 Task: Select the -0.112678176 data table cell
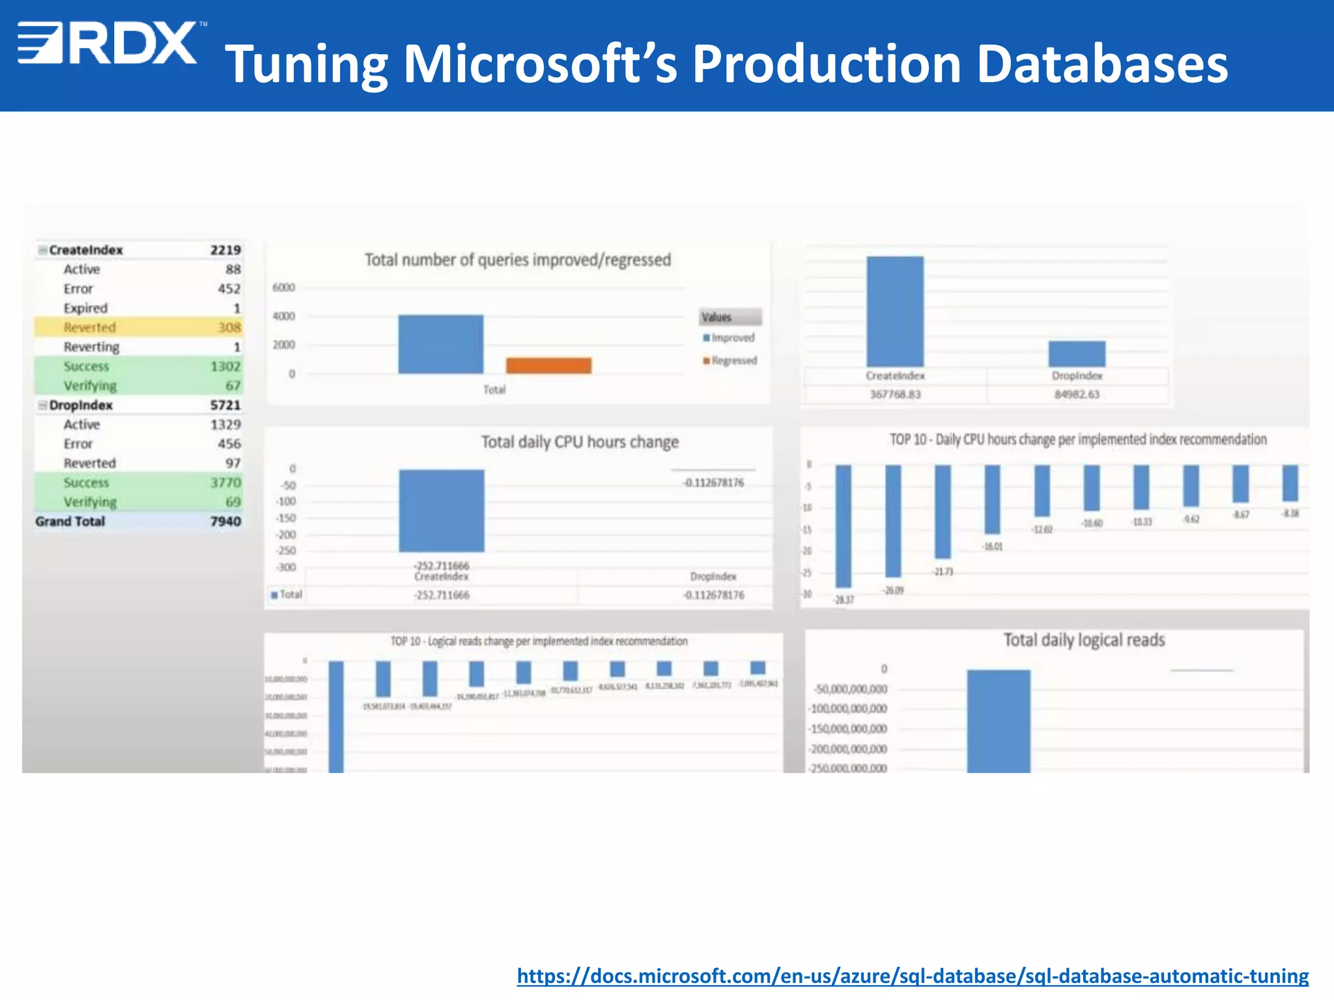point(713,595)
